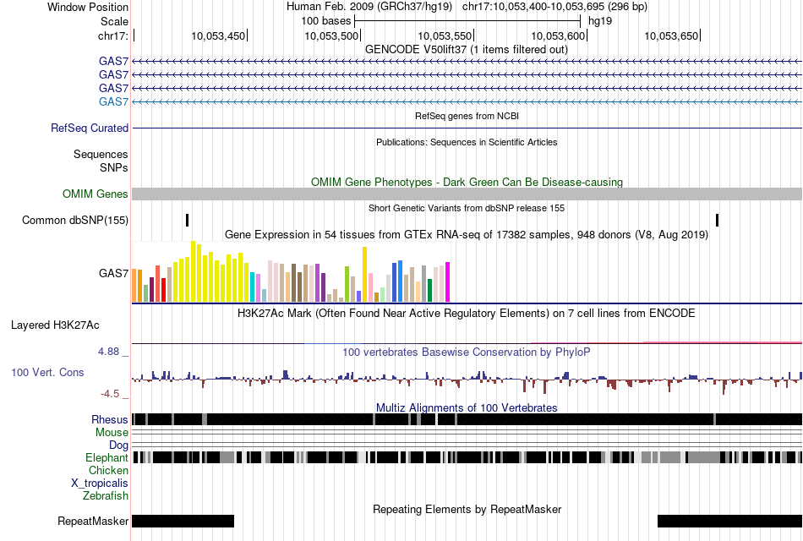
Task: Click the RefSeq Curated track label
Action: 89,128
